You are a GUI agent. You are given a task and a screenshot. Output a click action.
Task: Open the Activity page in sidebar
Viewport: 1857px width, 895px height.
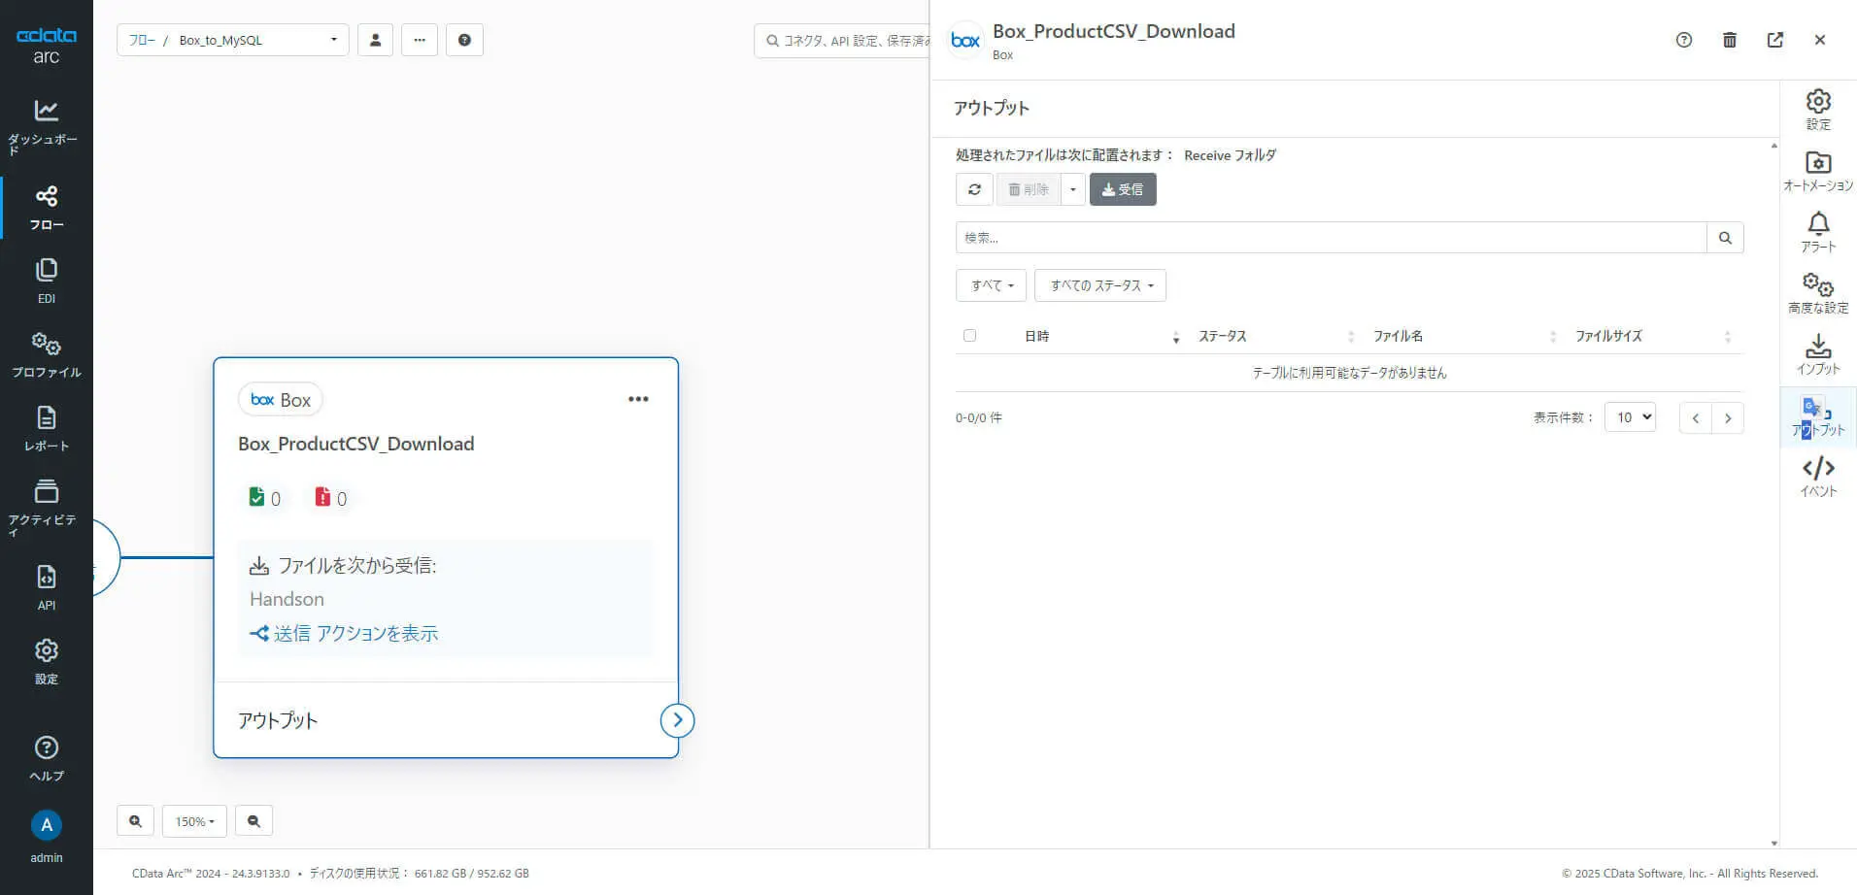(x=46, y=507)
